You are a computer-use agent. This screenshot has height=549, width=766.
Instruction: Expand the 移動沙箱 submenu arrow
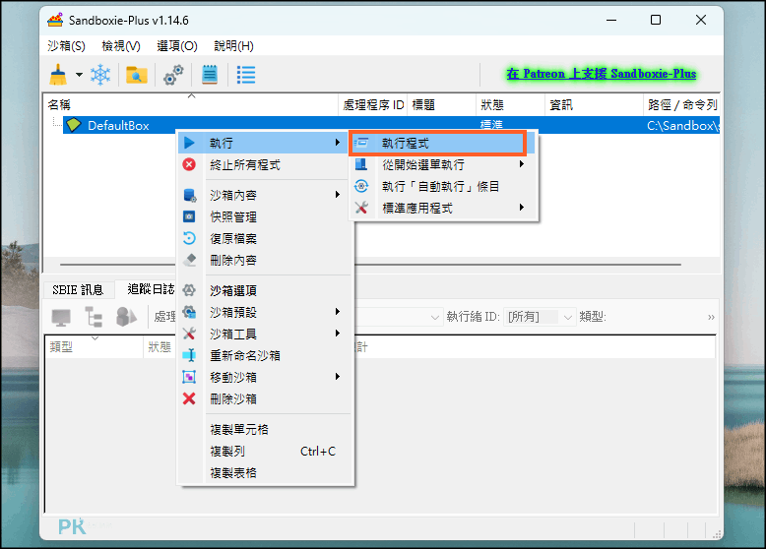(x=338, y=377)
